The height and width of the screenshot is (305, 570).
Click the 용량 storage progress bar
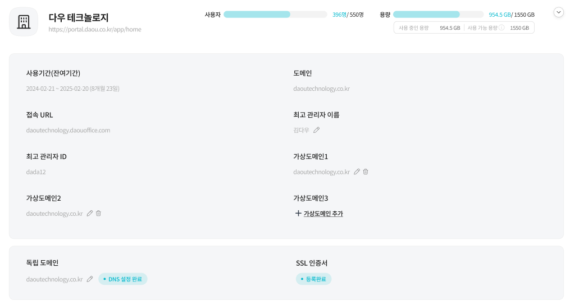pos(438,15)
